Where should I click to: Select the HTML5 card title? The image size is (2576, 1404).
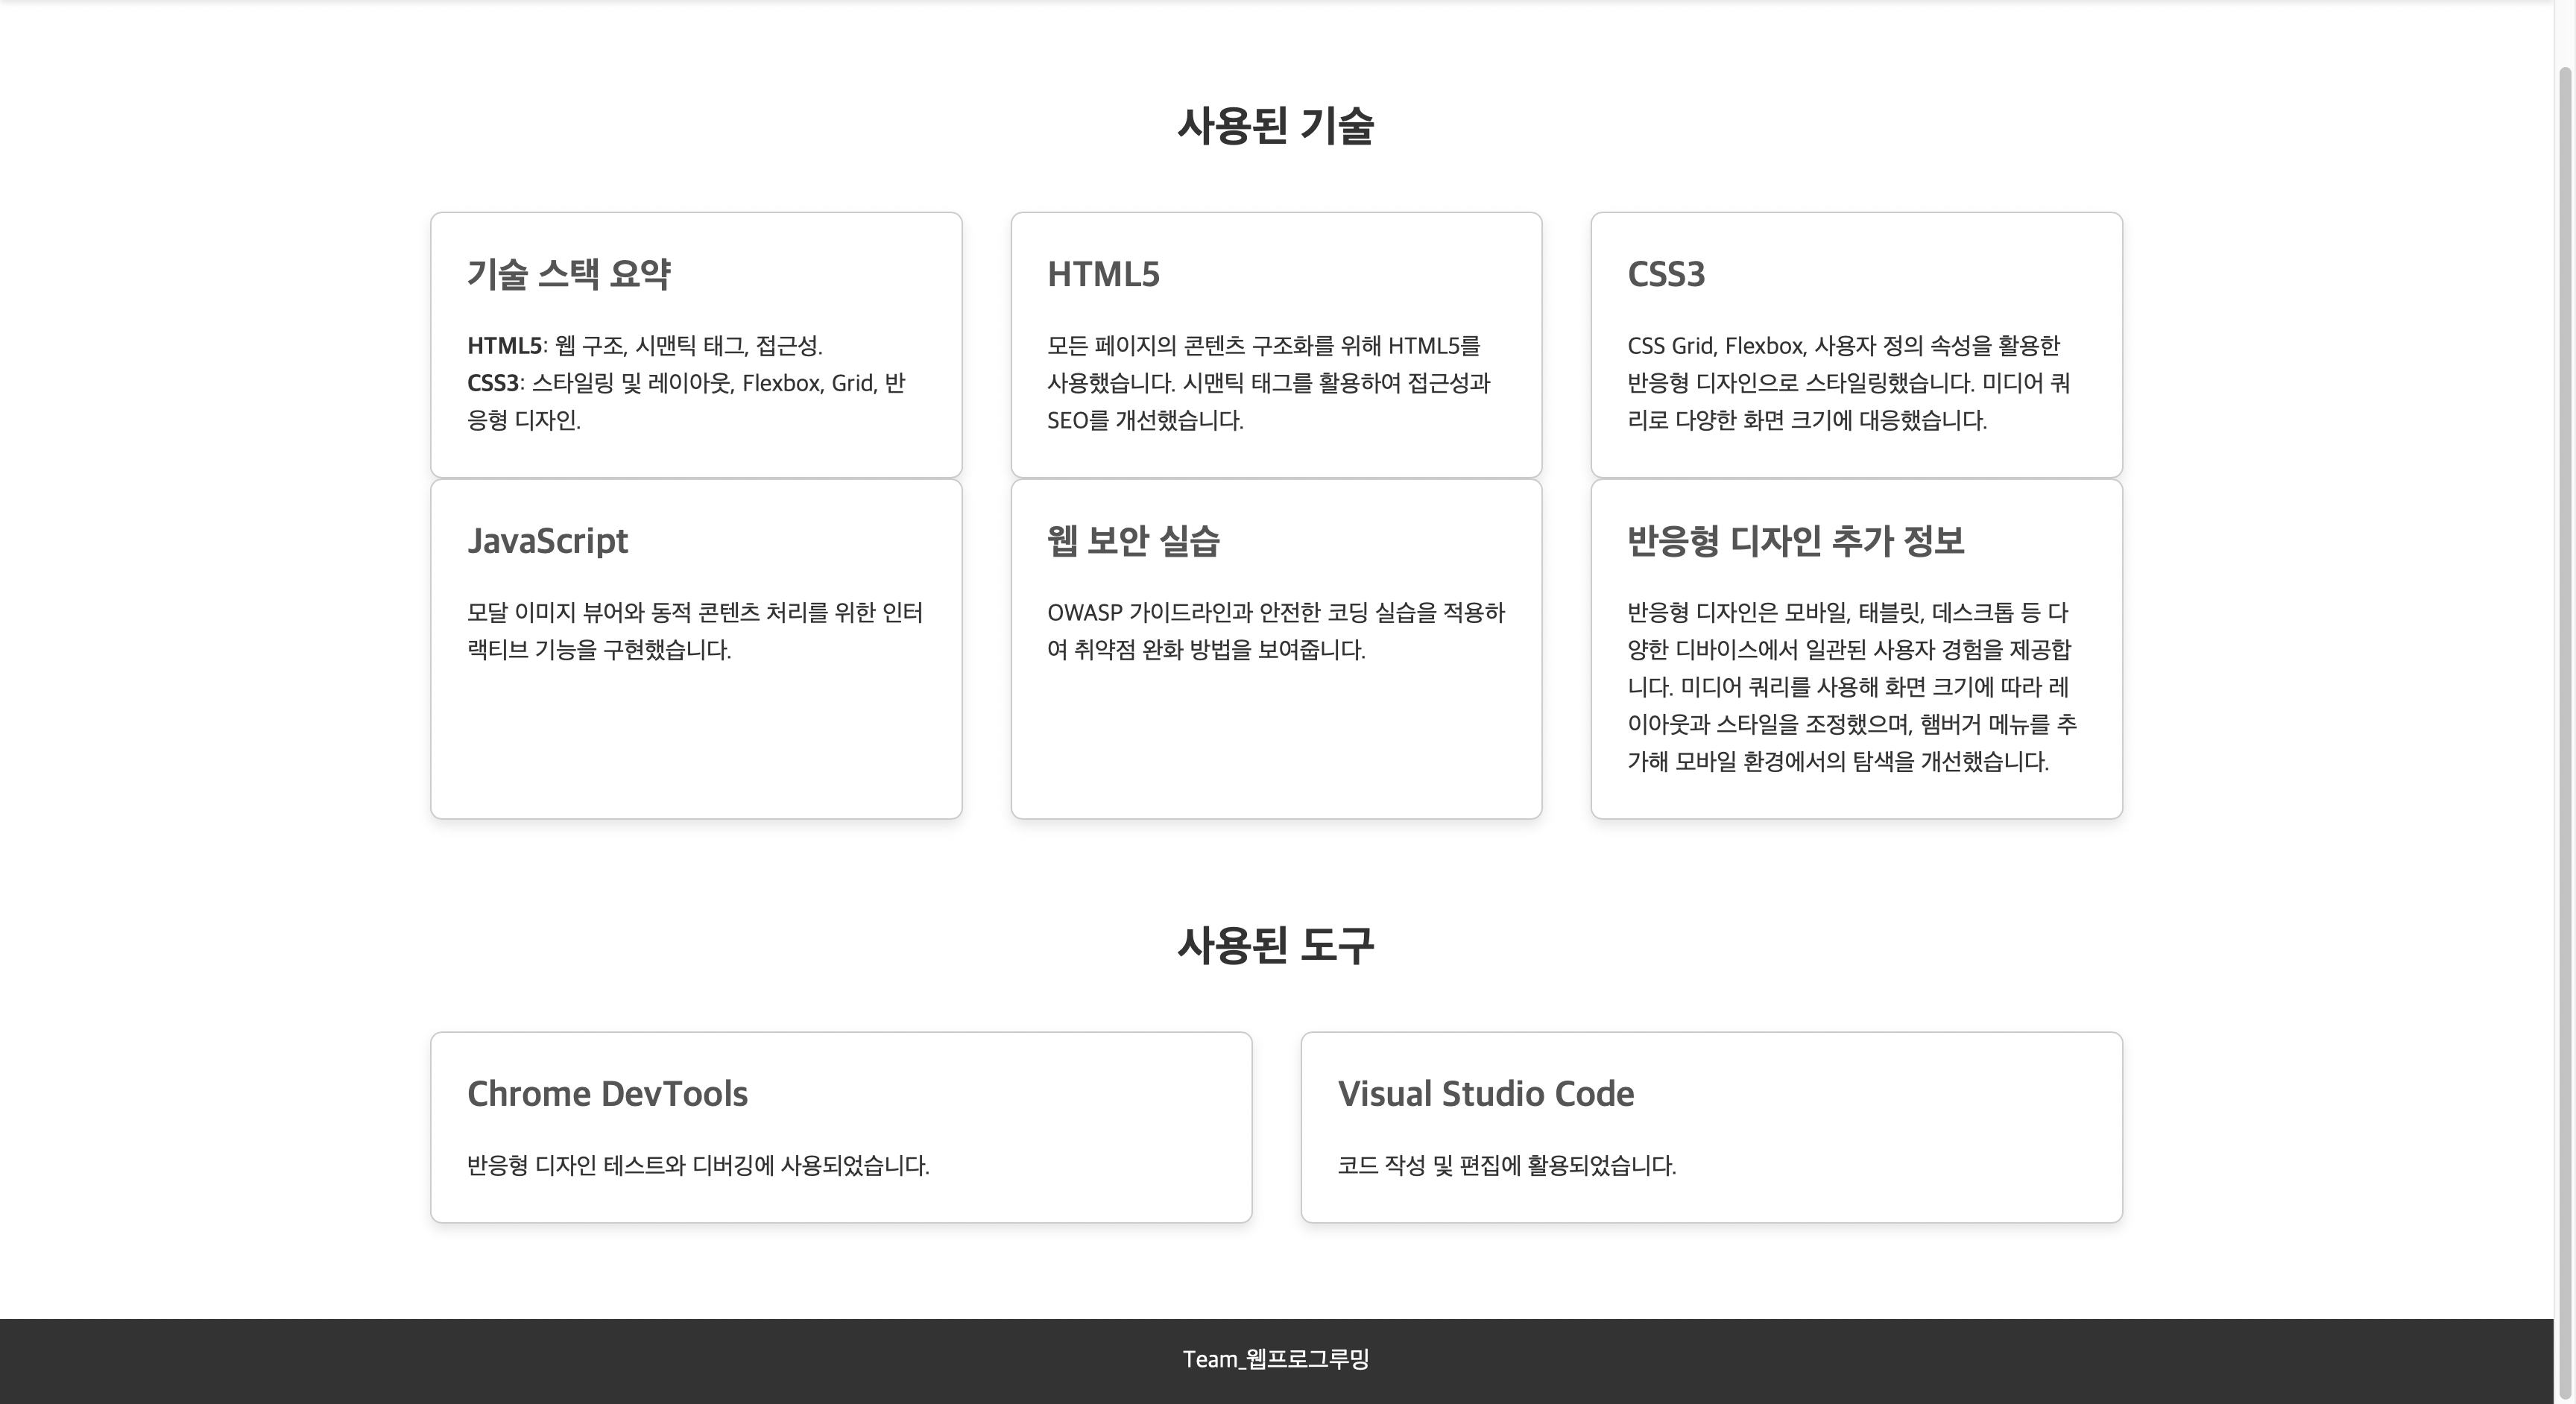[x=1103, y=274]
